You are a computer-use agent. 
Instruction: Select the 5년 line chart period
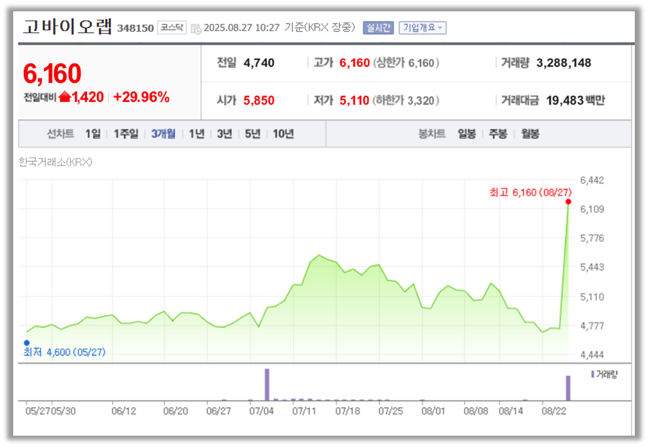[253, 134]
